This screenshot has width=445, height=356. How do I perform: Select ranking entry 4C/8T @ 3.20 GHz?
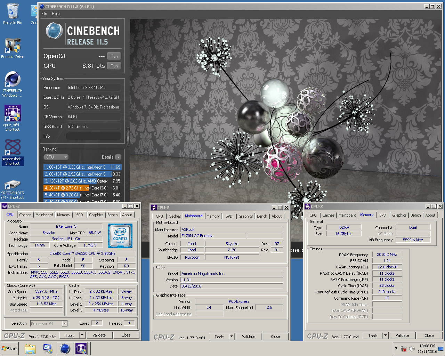[x=82, y=195]
